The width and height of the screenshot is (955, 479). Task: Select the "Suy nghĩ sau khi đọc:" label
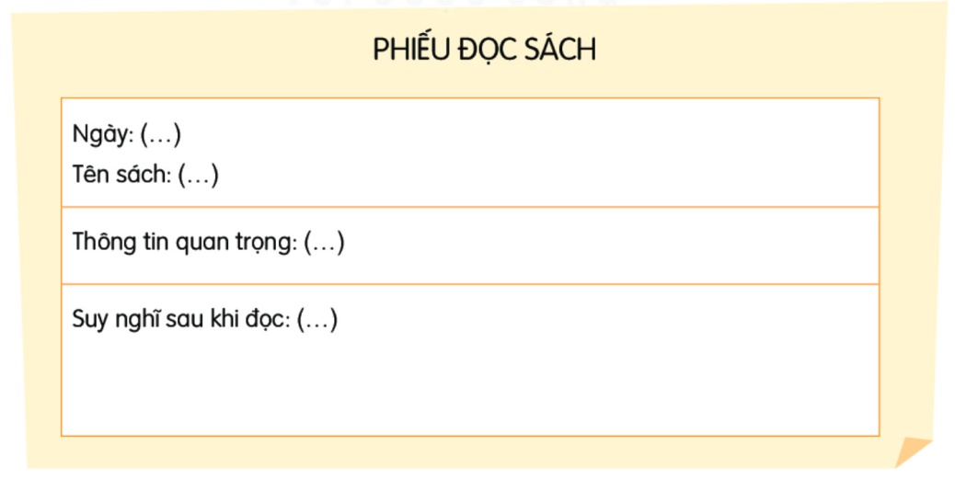[181, 320]
